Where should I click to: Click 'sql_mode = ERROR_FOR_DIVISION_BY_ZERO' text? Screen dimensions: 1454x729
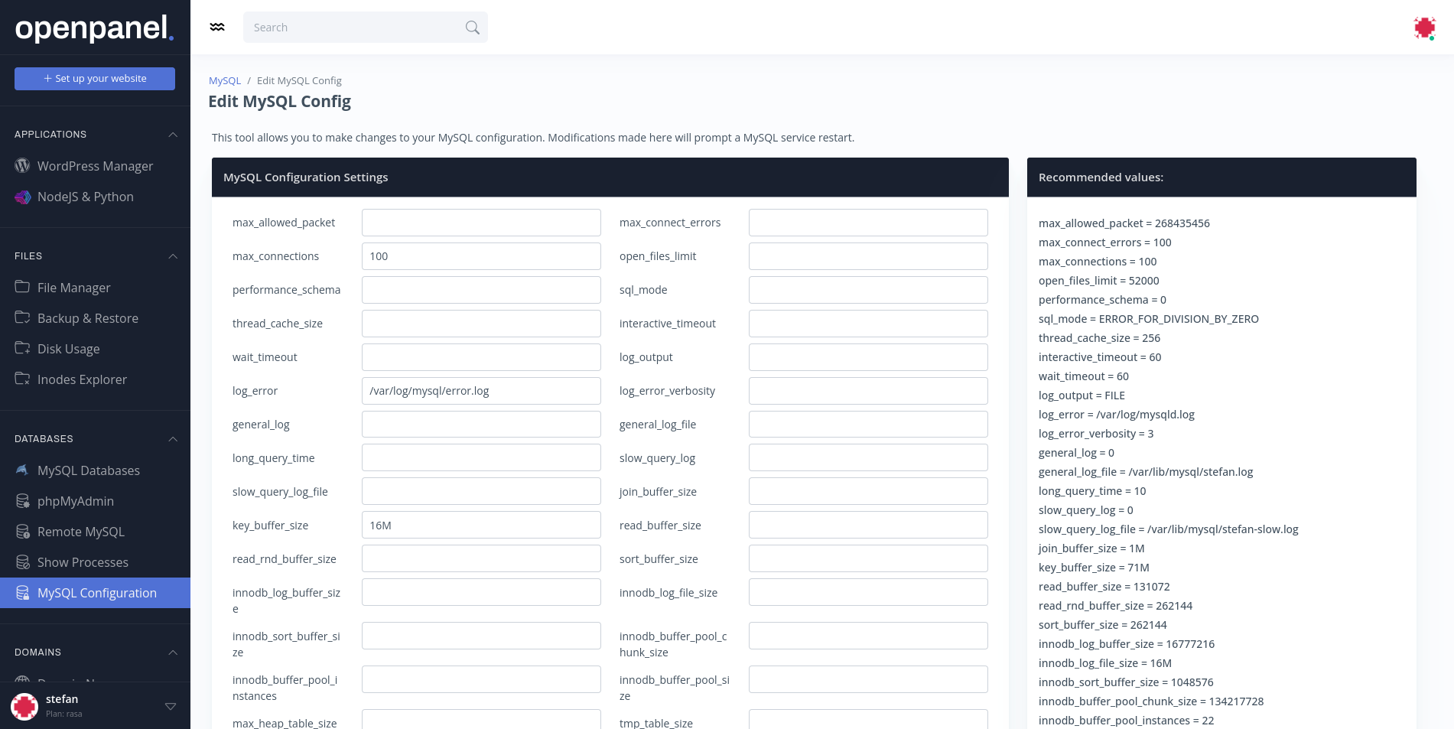[x=1149, y=319]
